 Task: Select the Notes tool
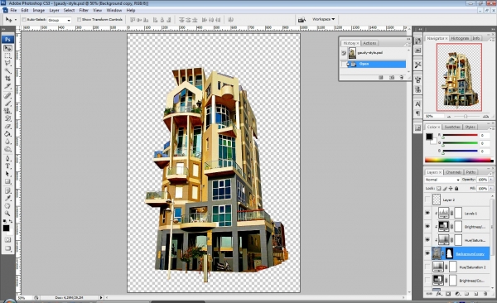click(x=7, y=190)
